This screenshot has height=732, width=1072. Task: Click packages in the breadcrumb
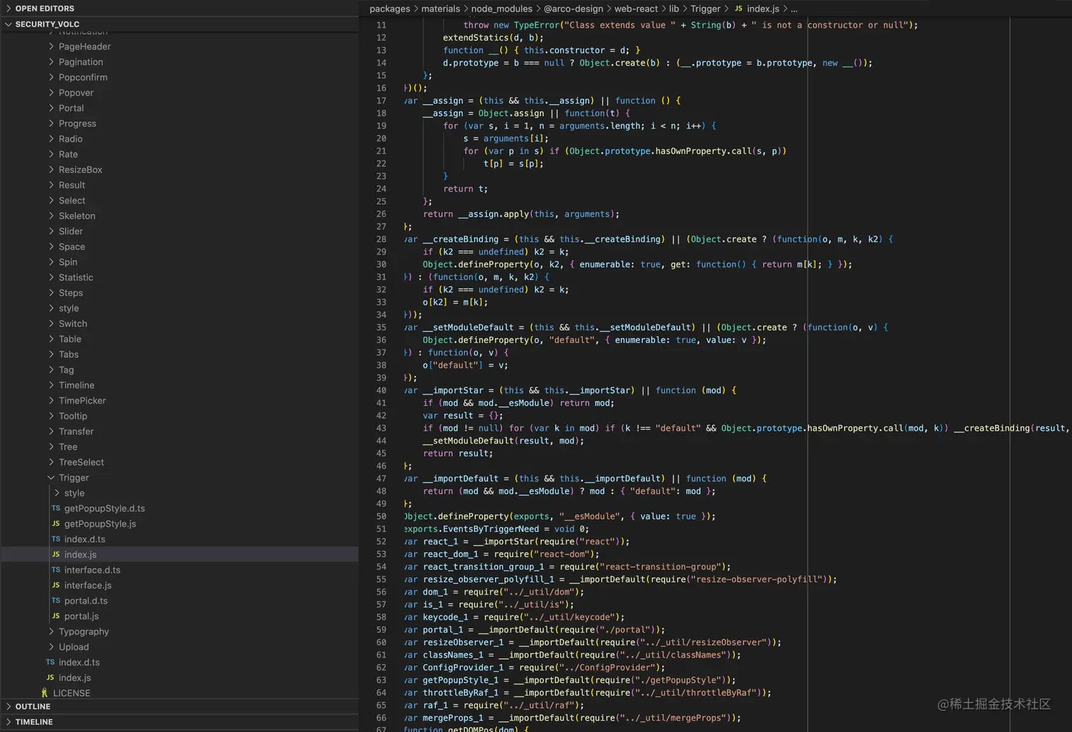click(x=389, y=9)
